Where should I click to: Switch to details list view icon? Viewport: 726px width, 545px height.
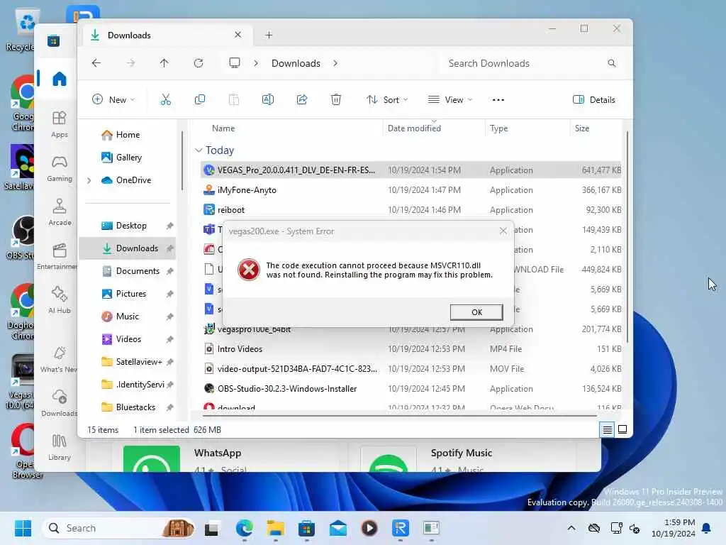(607, 430)
